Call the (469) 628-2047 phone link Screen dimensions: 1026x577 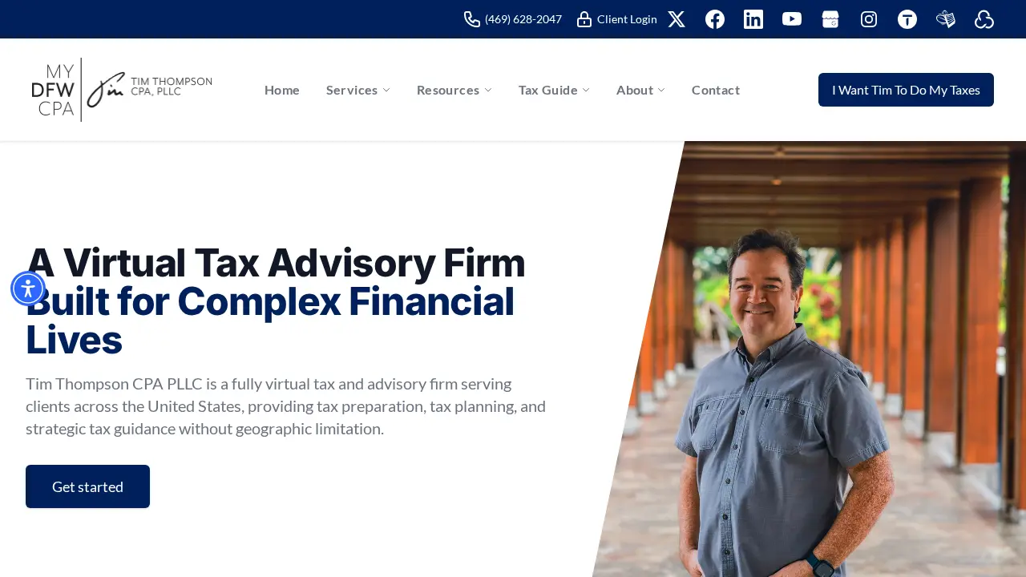523,19
